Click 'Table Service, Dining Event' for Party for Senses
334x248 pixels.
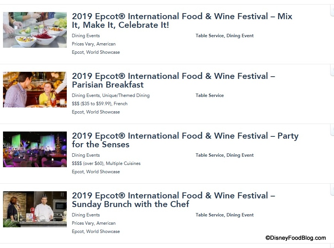(x=224, y=155)
